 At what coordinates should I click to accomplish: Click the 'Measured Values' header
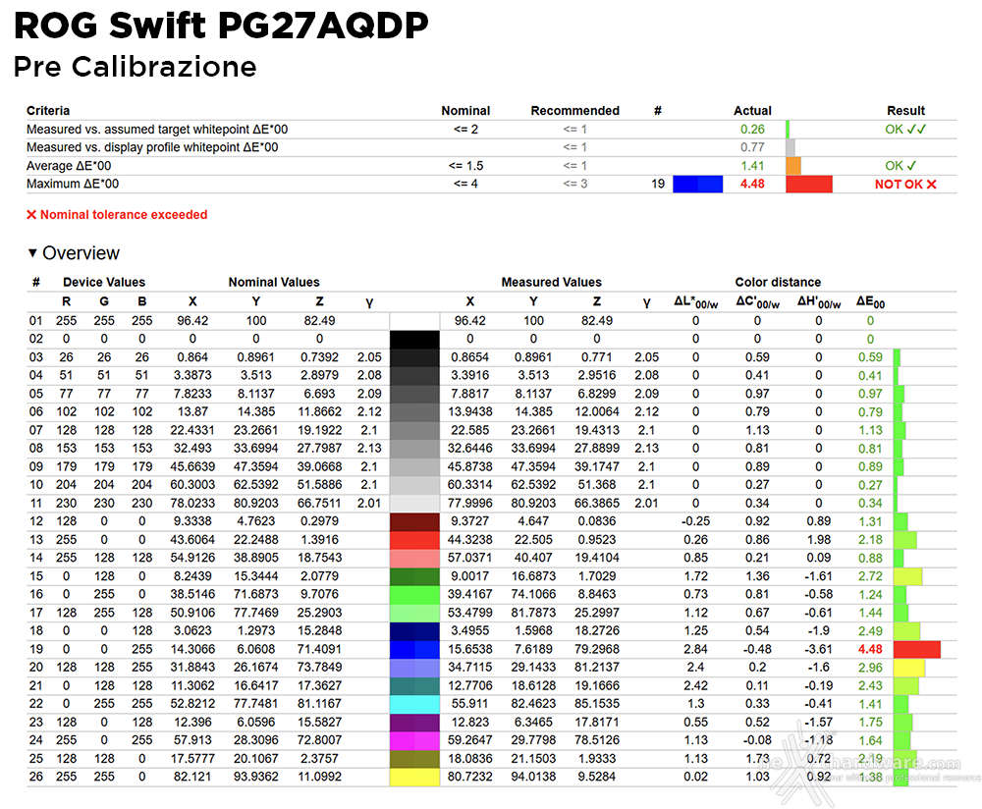point(551,283)
